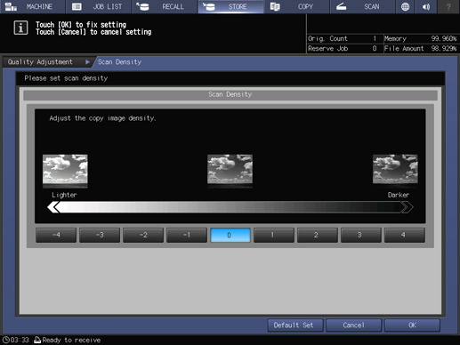Set scan density to 1
Screen dimensions: 460x345
point(274,235)
